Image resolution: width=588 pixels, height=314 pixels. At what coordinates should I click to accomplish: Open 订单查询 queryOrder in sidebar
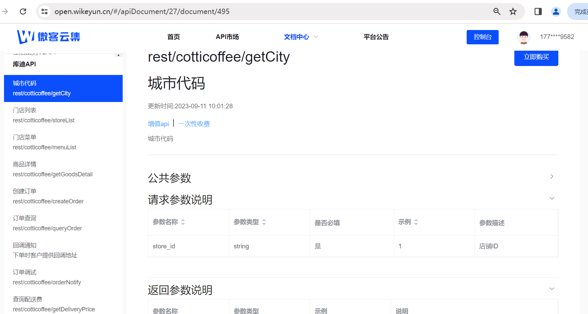pos(63,223)
